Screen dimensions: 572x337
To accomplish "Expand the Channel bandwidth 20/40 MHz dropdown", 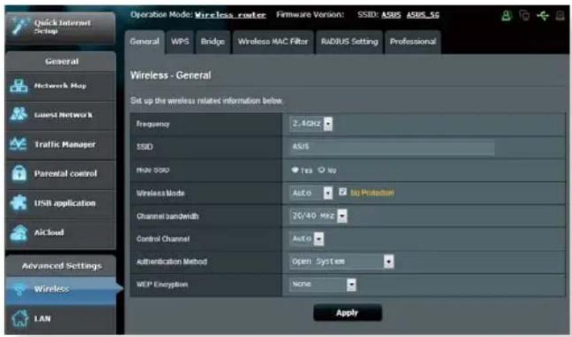I will (x=319, y=216).
